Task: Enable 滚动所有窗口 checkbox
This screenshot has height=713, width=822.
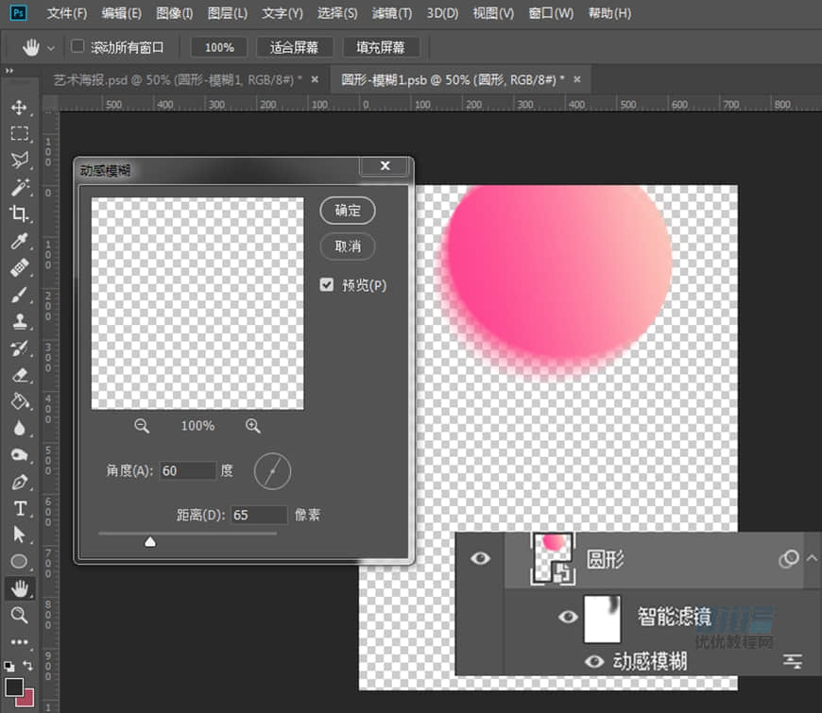Action: [x=77, y=46]
